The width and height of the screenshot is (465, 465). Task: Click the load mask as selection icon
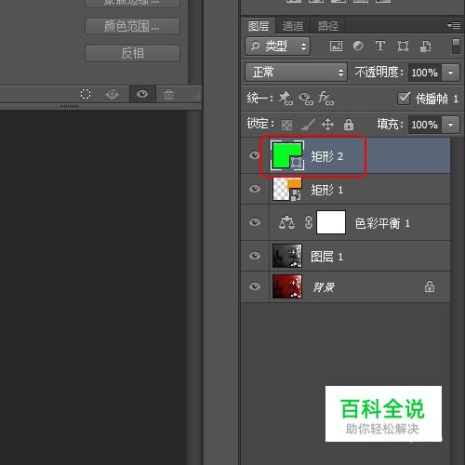[x=86, y=94]
